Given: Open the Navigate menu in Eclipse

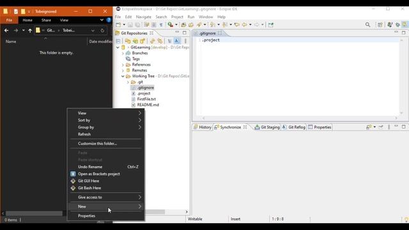Looking at the screenshot, I should click(x=143, y=17).
